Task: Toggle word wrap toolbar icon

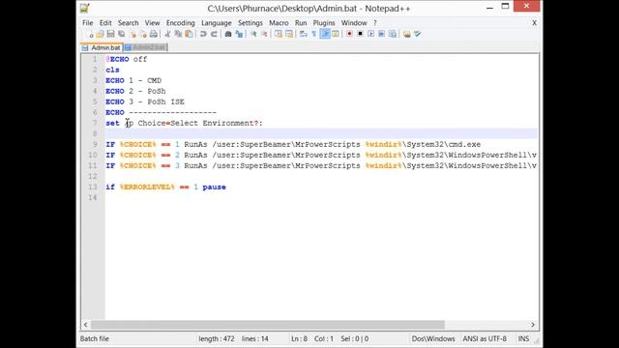Action: [x=303, y=35]
